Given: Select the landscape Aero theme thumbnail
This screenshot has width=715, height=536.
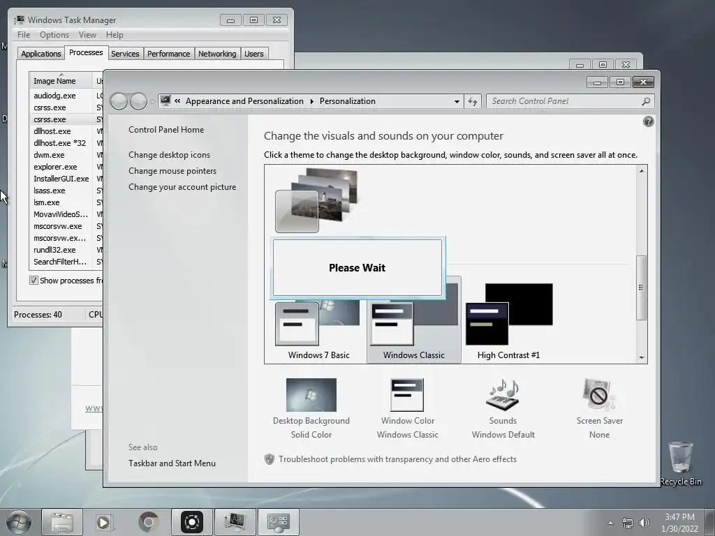Looking at the screenshot, I should pyautogui.click(x=316, y=200).
